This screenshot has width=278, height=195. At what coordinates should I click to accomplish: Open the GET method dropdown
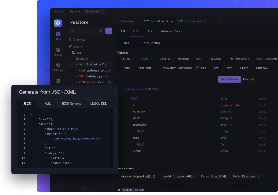[x=130, y=43]
